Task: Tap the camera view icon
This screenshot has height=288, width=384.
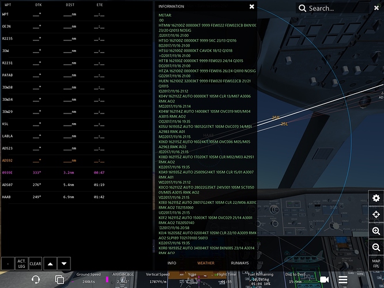Action: [x=324, y=279]
